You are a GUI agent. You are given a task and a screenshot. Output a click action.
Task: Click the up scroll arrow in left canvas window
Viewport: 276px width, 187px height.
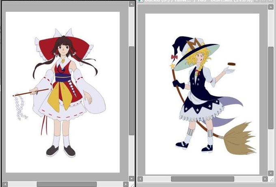[132, 4]
